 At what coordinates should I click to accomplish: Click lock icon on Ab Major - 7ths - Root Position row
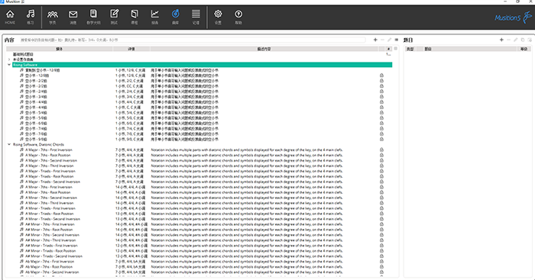[381, 267]
